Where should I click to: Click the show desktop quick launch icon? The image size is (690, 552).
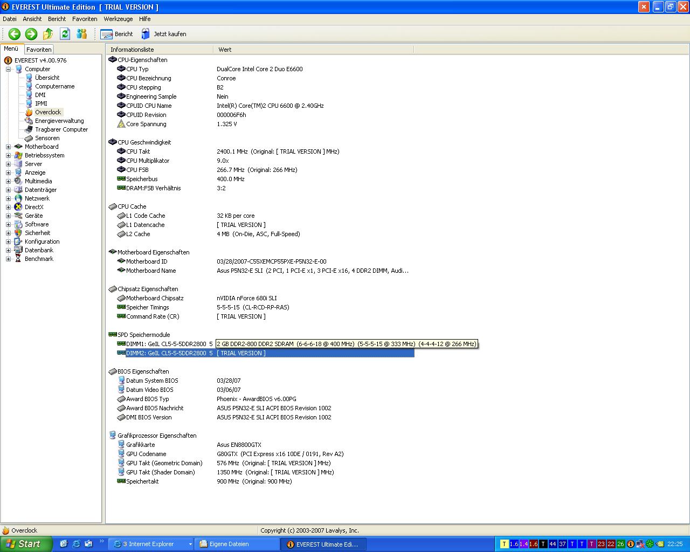coord(63,544)
